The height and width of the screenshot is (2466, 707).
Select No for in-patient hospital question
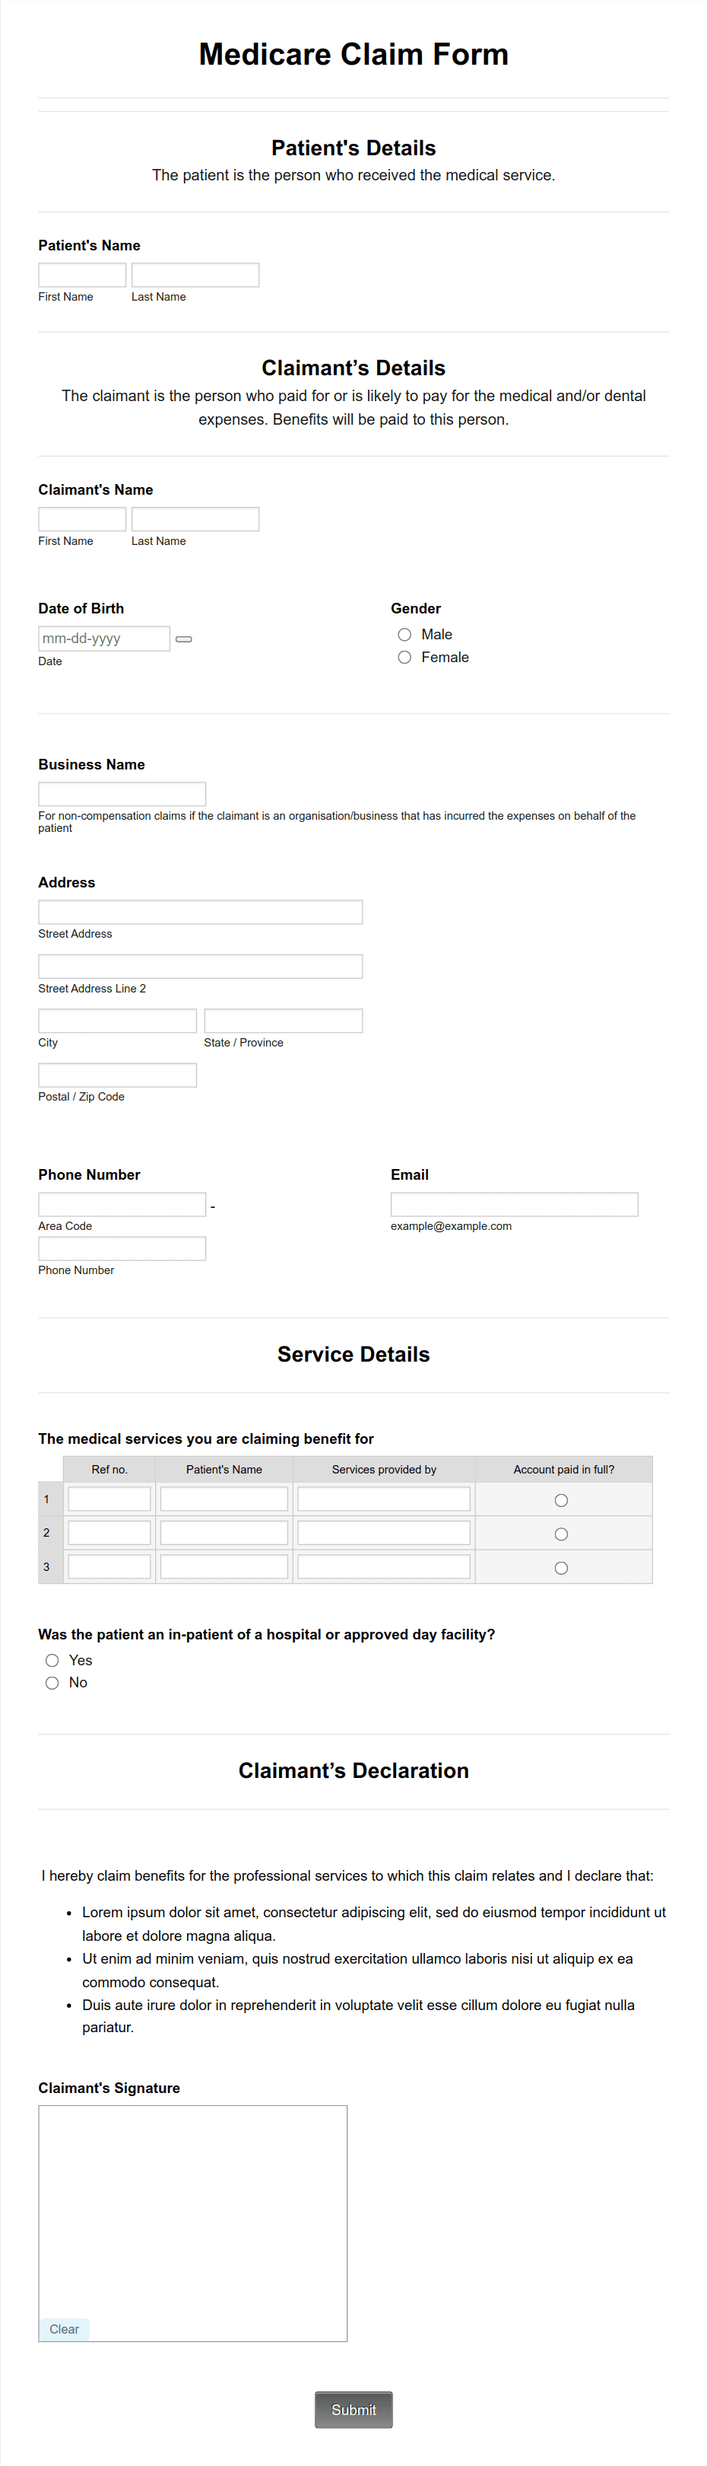pos(52,1682)
